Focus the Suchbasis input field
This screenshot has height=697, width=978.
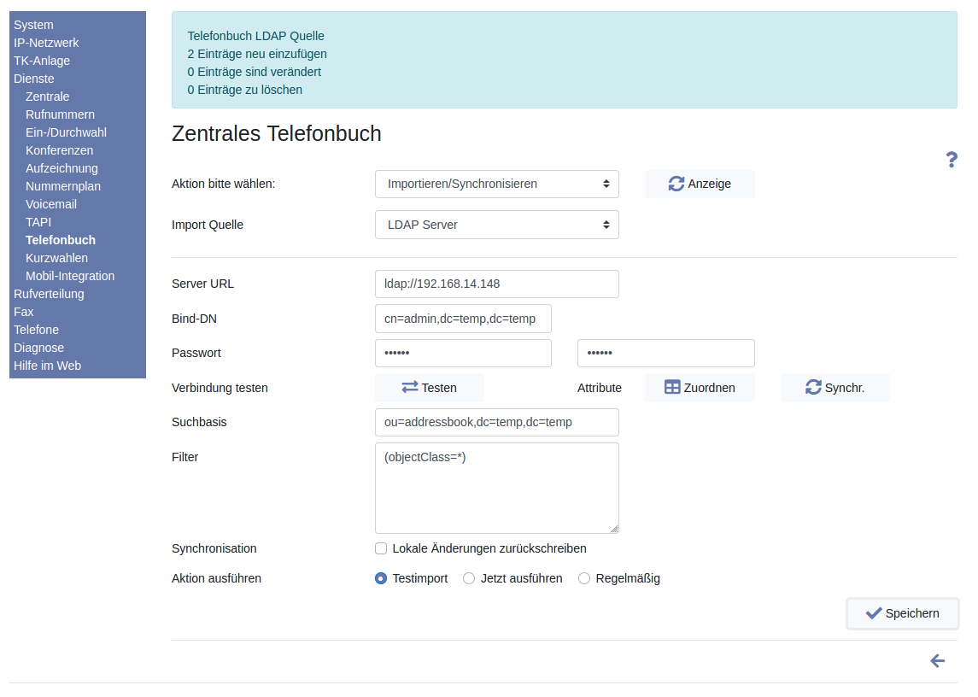496,422
